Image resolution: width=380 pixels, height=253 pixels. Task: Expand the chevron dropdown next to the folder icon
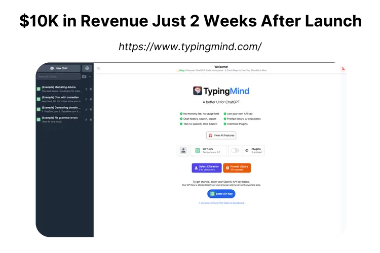(x=90, y=76)
